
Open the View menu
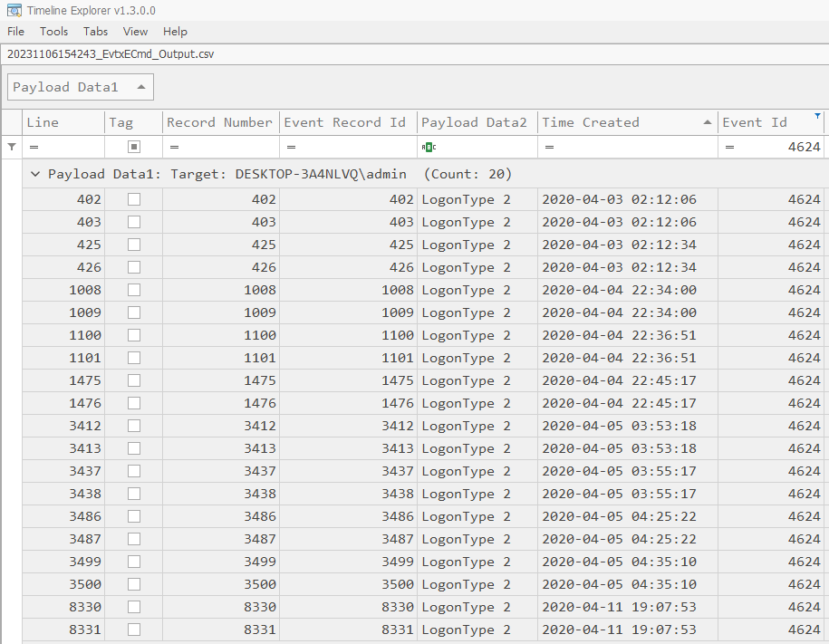[135, 32]
